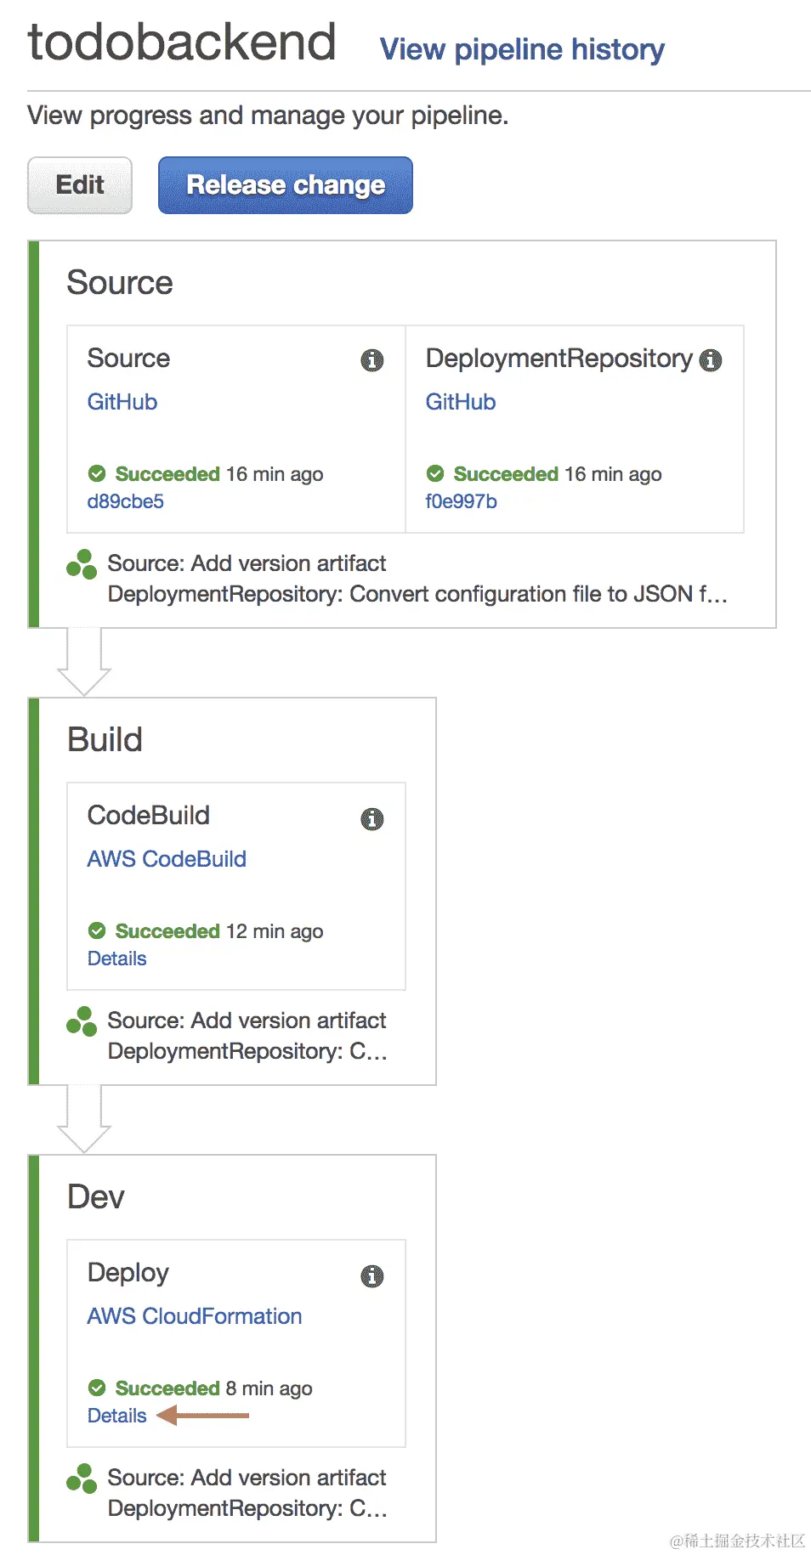Image resolution: width=811 pixels, height=1555 pixels.
Task: Click revision dots icon in Dev stage
Action: [82, 1479]
